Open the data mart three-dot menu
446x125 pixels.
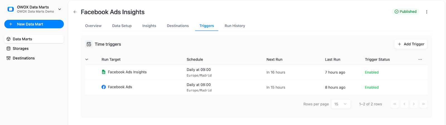427,12
